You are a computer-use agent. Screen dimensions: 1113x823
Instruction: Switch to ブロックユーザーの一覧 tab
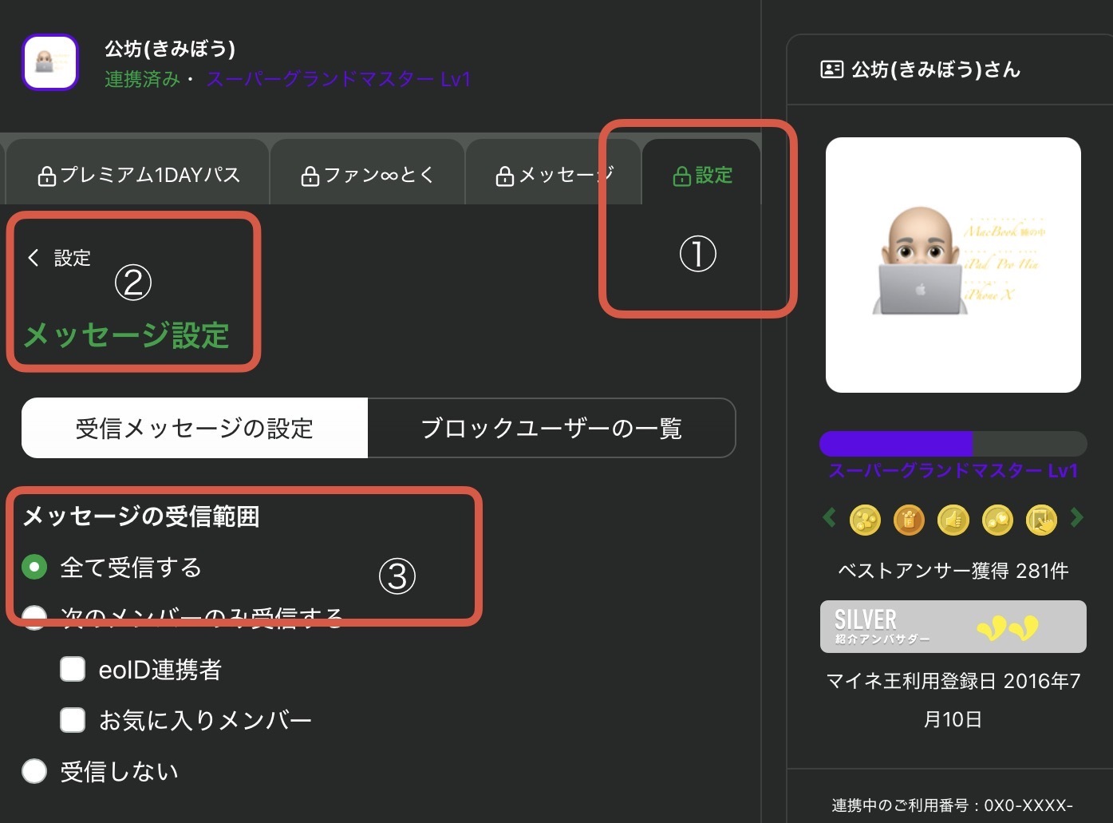(x=551, y=429)
